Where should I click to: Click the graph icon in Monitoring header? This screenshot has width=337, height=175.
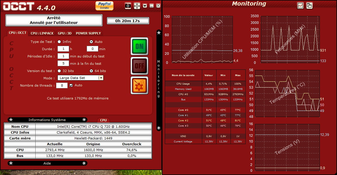click(300, 6)
